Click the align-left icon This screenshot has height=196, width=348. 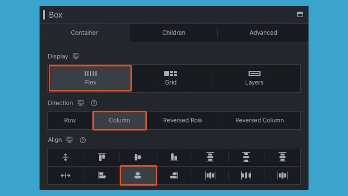point(102,176)
